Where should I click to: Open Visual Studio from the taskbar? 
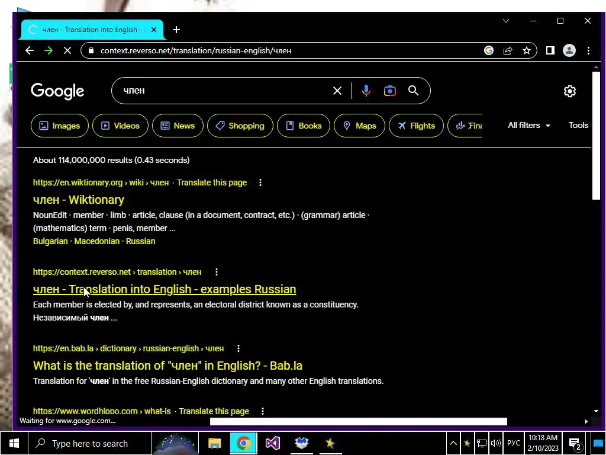point(272,443)
